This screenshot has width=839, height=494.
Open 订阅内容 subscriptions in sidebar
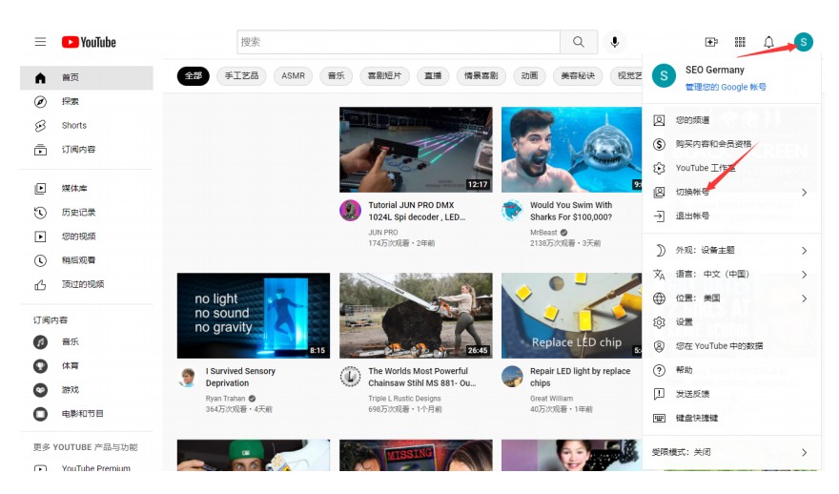pos(87,150)
